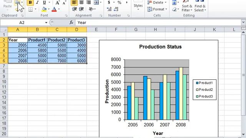Click Decrease Decimal icon
This screenshot has width=246, height=138.
click(x=116, y=9)
